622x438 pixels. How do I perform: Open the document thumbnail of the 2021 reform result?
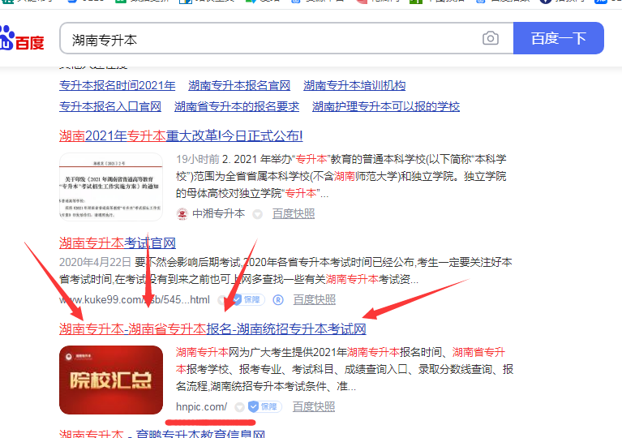pos(111,187)
